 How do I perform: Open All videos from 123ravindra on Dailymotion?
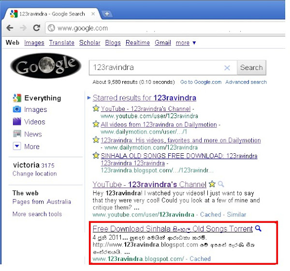159,124
